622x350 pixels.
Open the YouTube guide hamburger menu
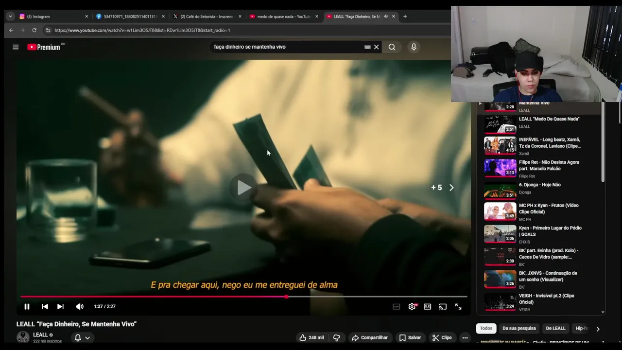(x=16, y=47)
